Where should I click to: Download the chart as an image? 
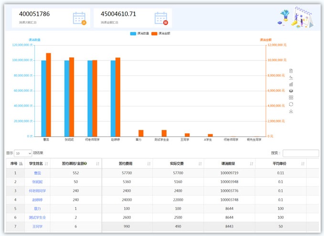click(x=291, y=111)
